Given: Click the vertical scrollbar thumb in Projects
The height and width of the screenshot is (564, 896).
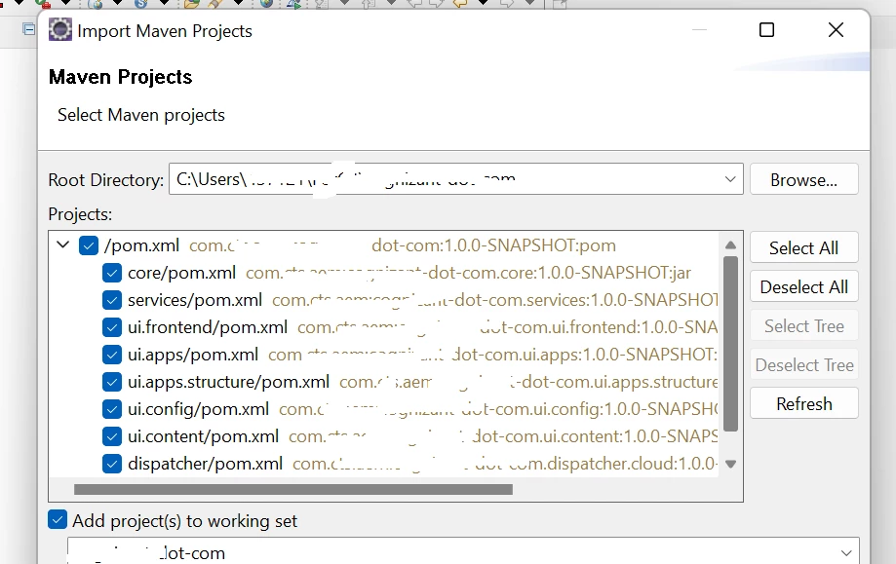Looking at the screenshot, I should (x=730, y=344).
